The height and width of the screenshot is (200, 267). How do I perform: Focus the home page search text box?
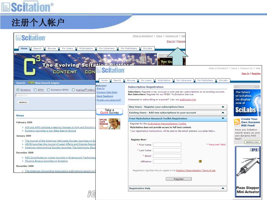point(56,95)
